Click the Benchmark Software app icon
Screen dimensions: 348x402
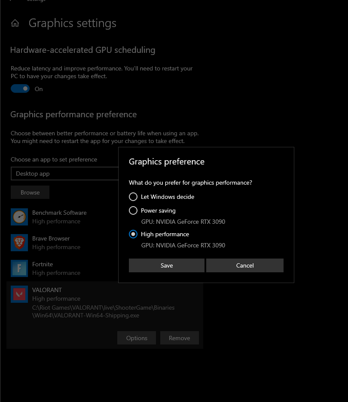(19, 217)
